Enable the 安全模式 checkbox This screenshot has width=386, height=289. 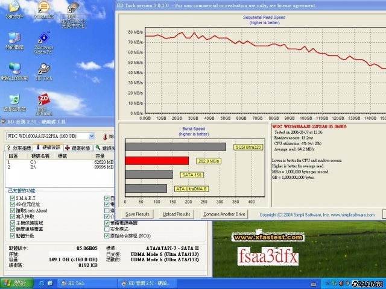click(107, 229)
